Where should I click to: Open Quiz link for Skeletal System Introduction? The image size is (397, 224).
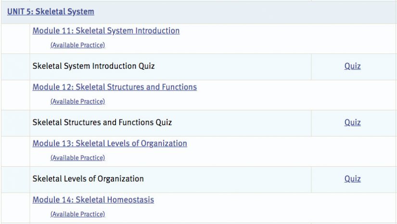[x=352, y=66]
